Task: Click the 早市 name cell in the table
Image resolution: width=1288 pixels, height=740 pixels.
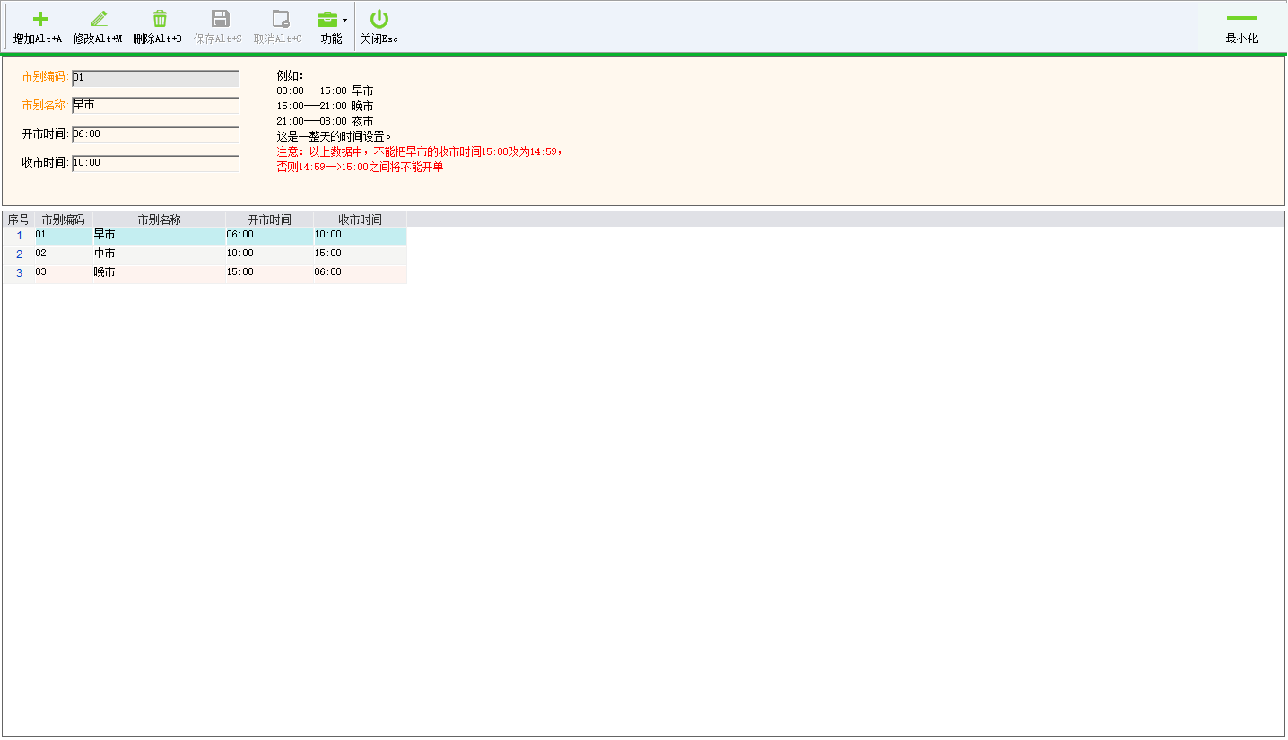Action: point(159,236)
